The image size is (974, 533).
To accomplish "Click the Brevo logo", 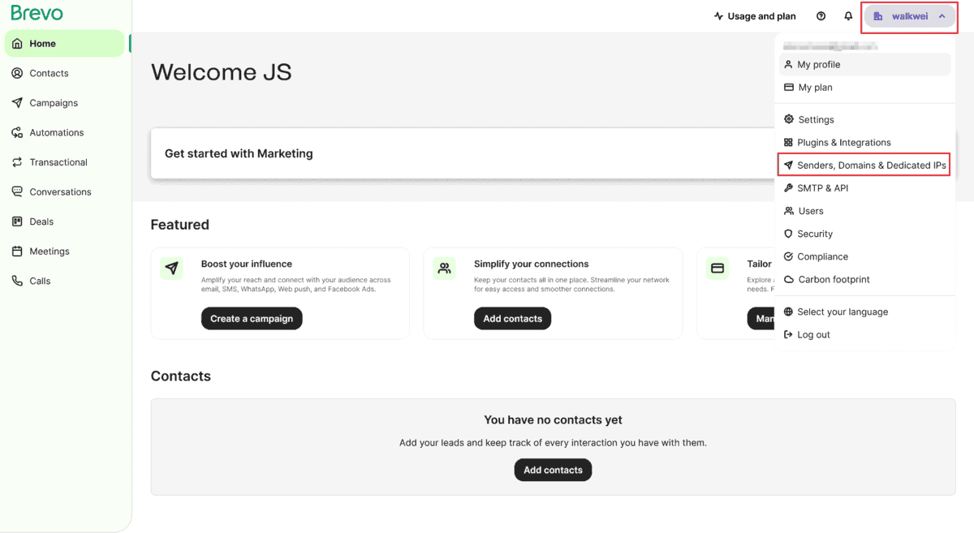I will 37,14.
